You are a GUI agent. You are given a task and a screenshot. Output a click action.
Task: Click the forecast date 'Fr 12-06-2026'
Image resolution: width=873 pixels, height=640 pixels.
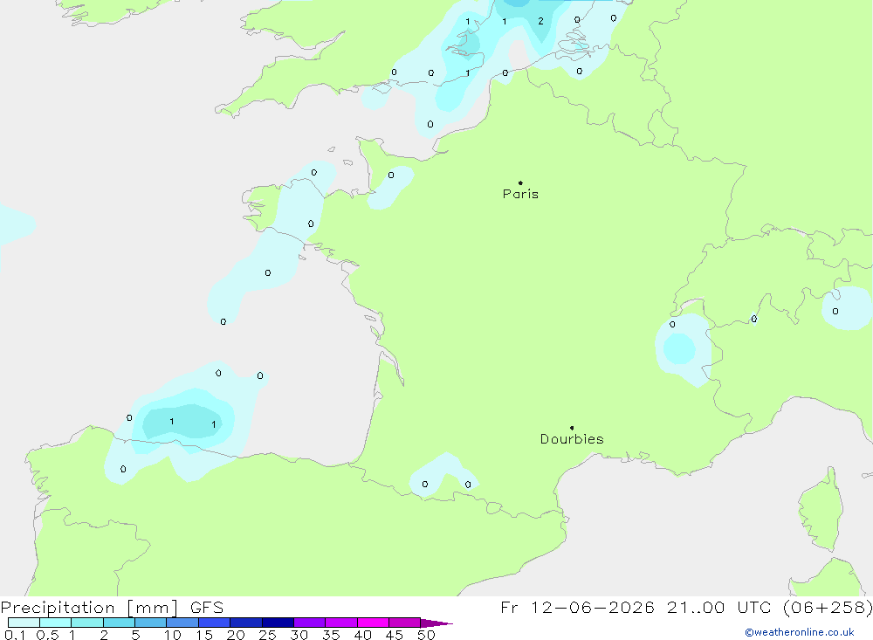coord(577,608)
